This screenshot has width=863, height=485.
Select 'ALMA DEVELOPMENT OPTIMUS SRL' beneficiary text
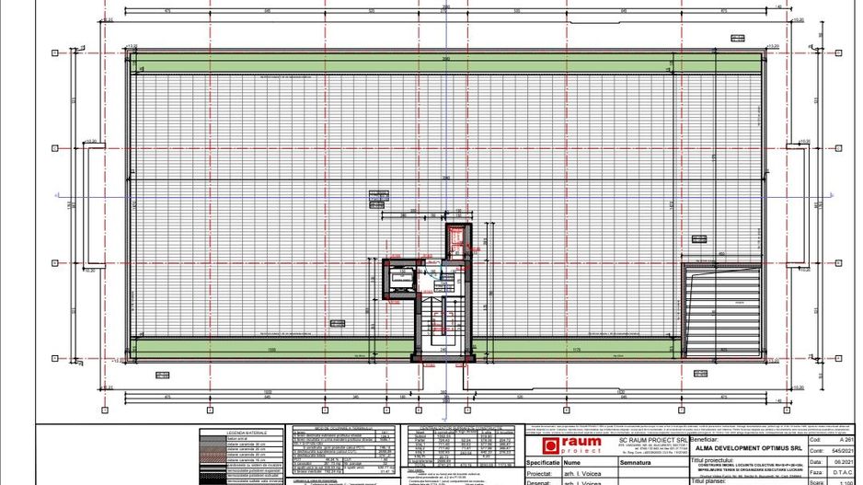coord(749,449)
